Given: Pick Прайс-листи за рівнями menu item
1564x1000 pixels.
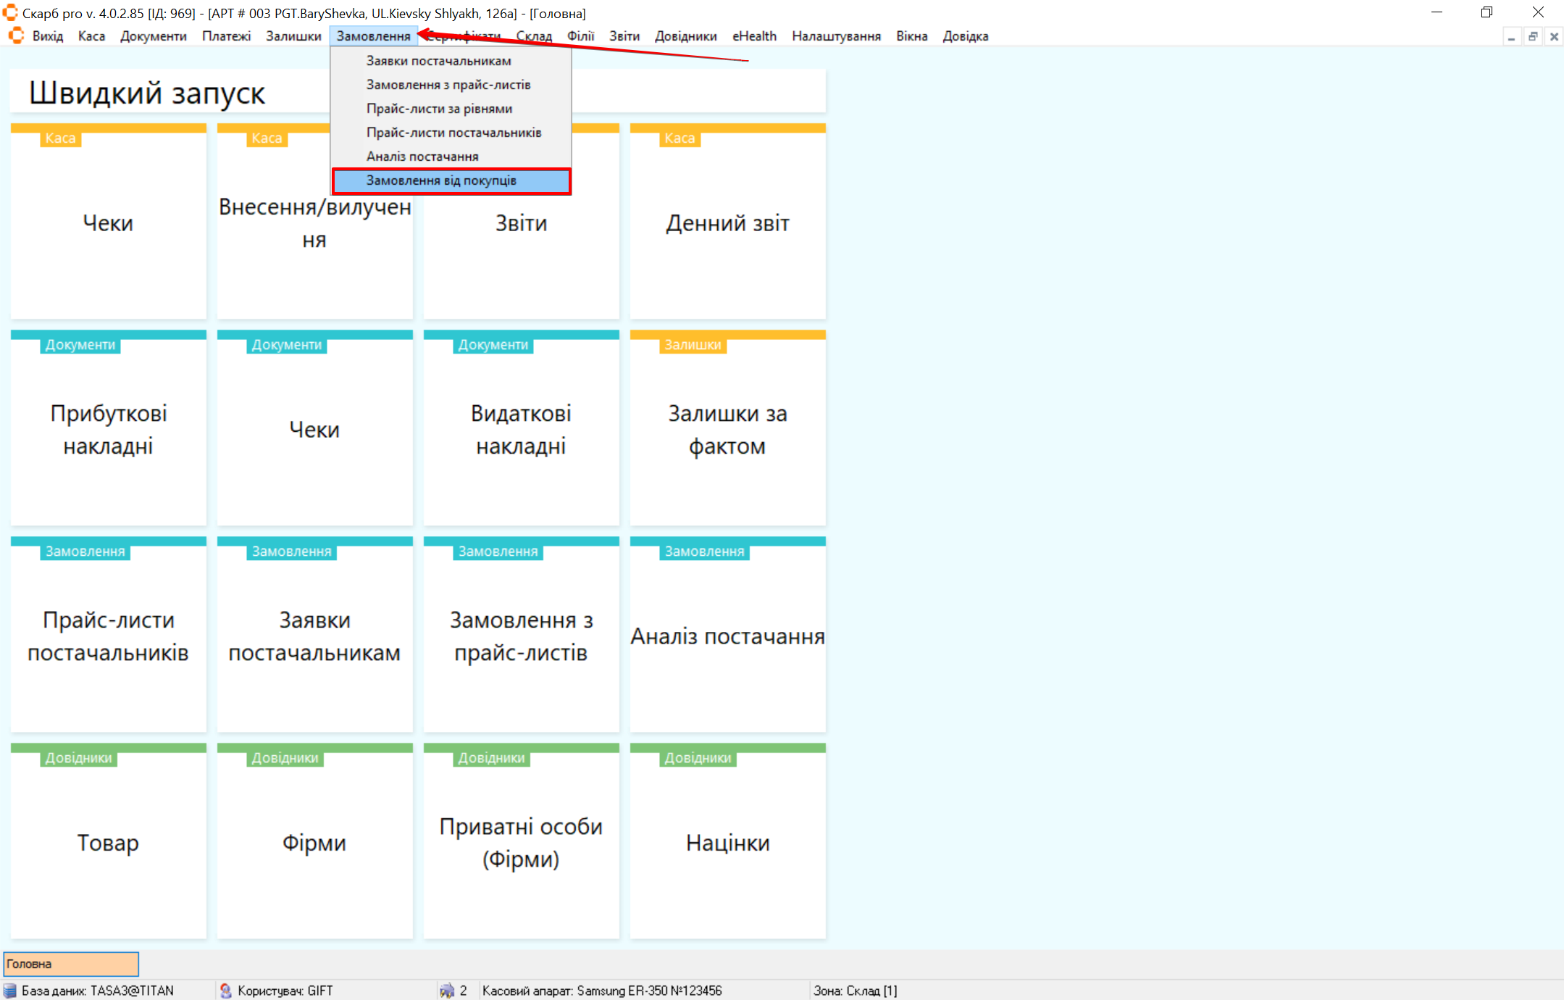Looking at the screenshot, I should click(439, 109).
